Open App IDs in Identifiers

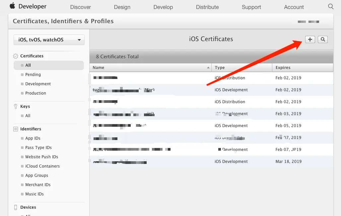click(x=33, y=138)
